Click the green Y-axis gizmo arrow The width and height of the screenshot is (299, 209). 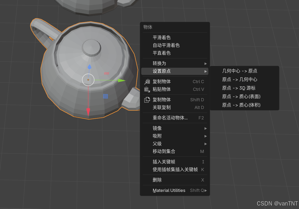[x=122, y=81]
